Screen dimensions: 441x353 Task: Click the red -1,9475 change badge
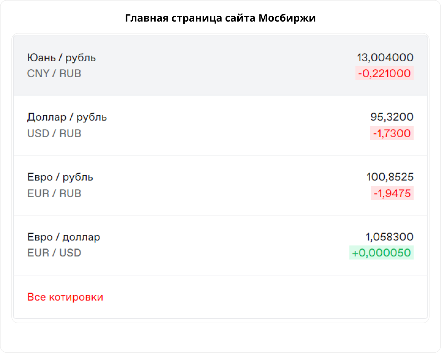click(x=392, y=193)
